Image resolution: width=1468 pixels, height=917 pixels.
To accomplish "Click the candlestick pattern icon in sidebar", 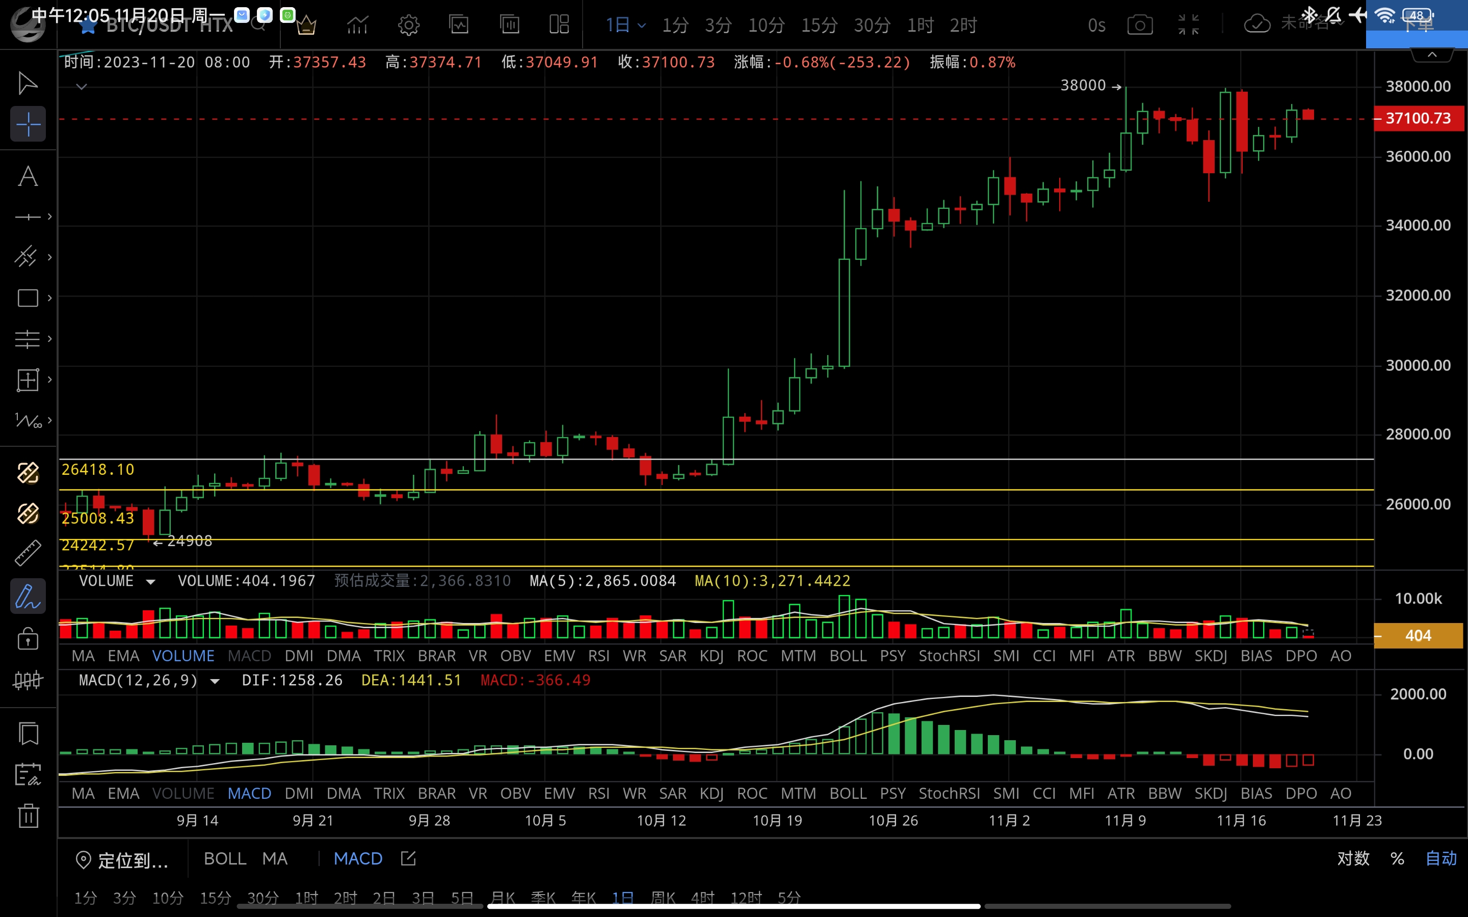I will coord(28,680).
